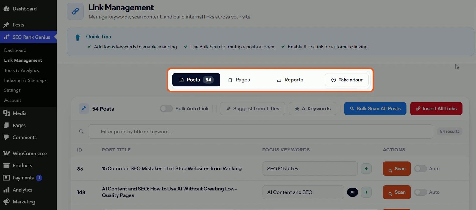Open the Account submenu item
Image resolution: width=476 pixels, height=210 pixels.
click(x=12, y=100)
